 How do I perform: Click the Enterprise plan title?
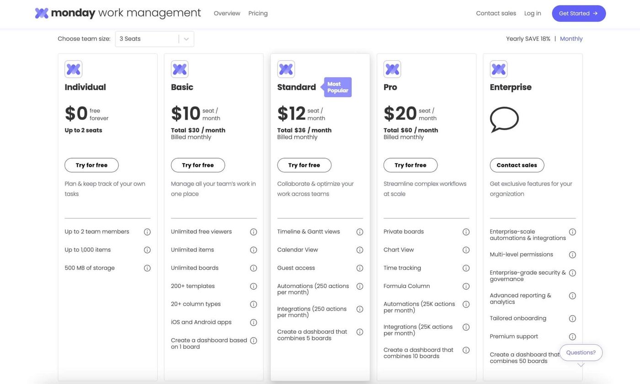511,87
